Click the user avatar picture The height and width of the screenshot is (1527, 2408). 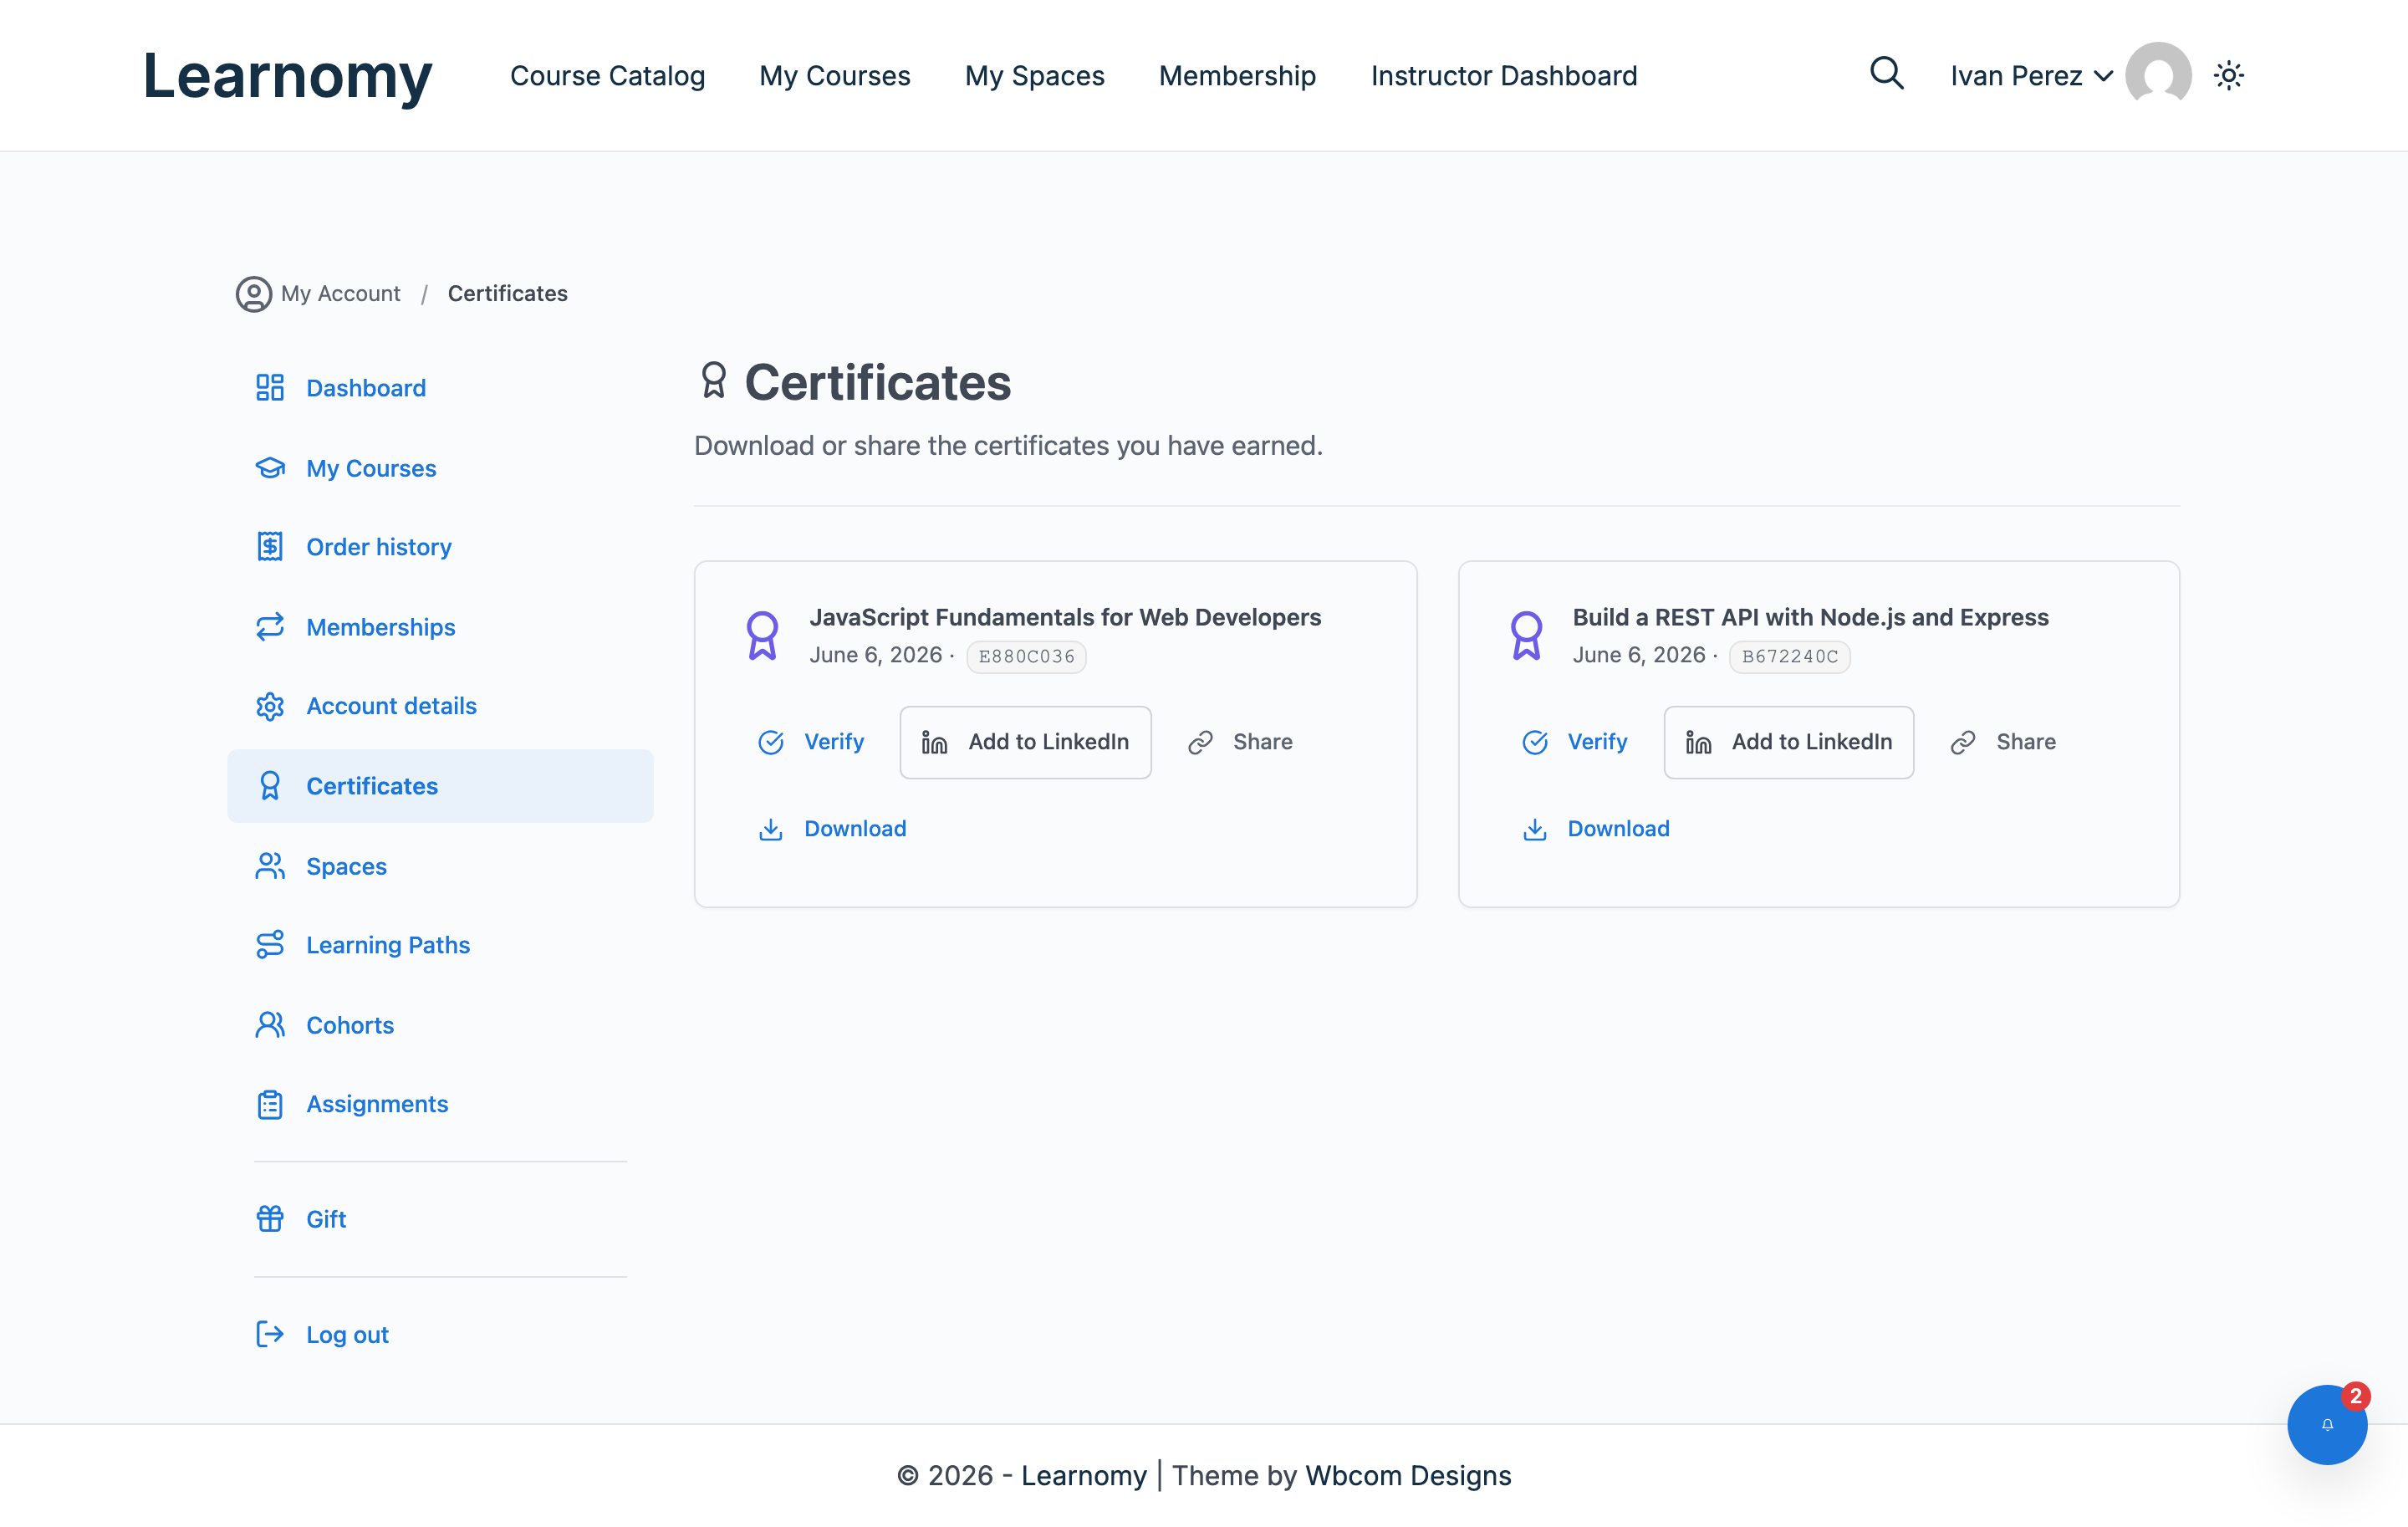pos(2158,75)
